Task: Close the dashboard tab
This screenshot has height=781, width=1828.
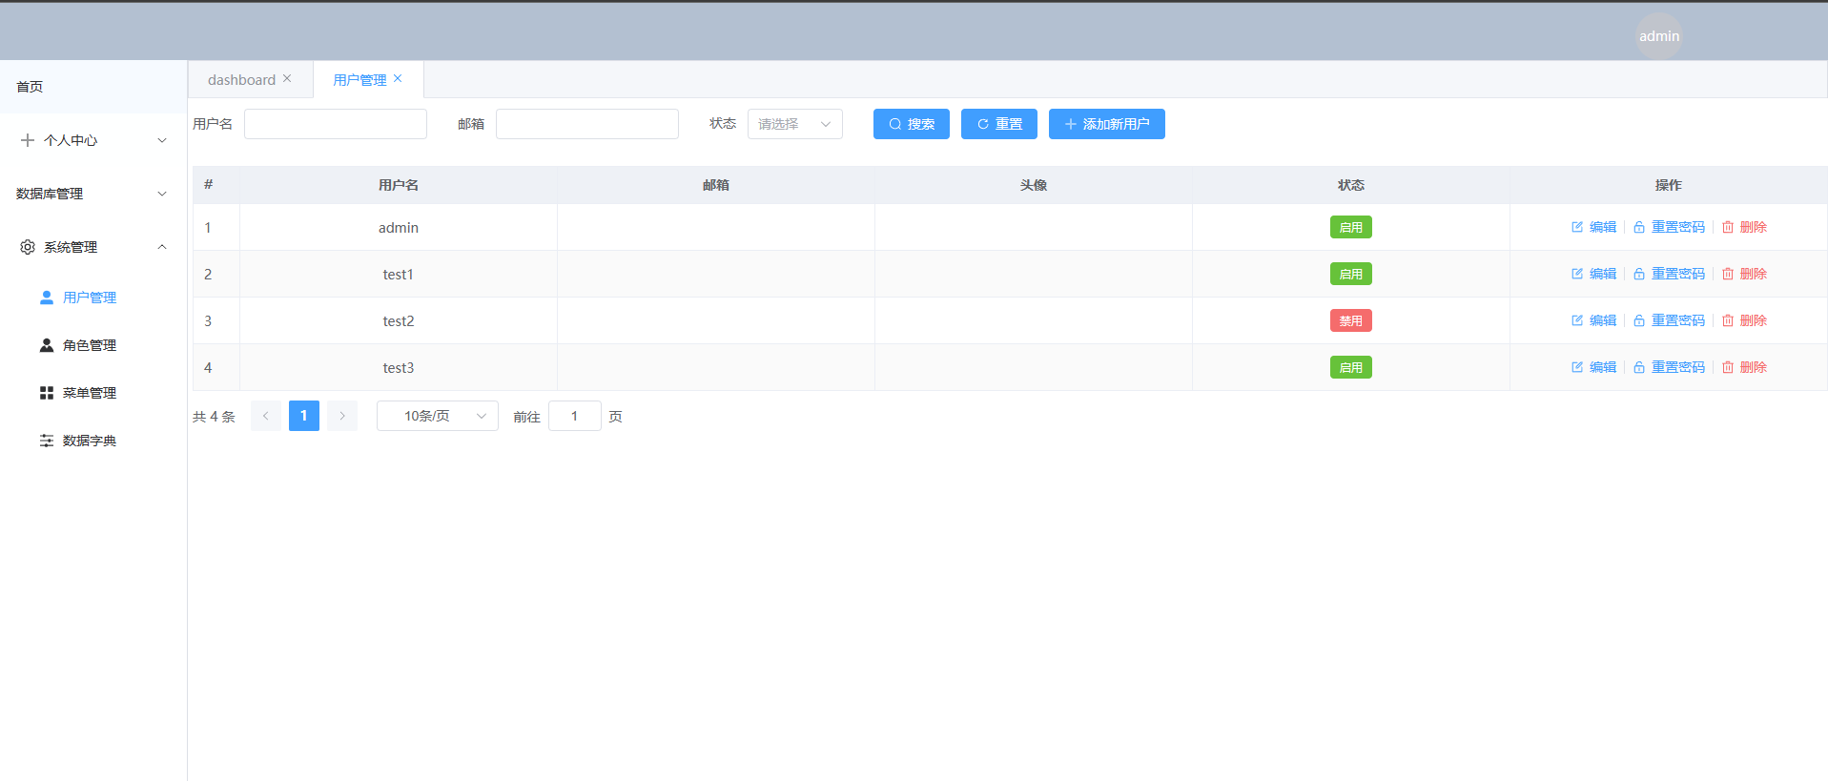Action: (287, 78)
